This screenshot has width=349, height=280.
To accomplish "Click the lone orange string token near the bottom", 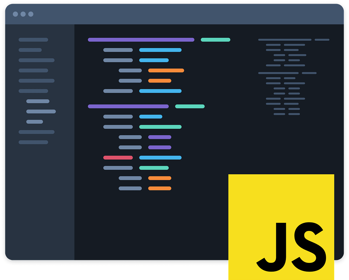I will pos(160,188).
